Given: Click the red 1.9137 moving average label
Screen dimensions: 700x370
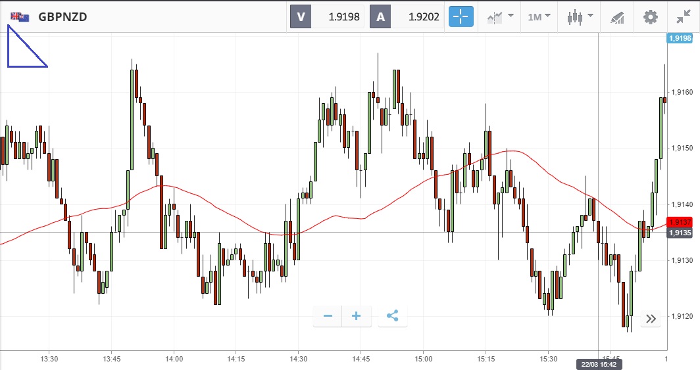Looking at the screenshot, I should [678, 222].
